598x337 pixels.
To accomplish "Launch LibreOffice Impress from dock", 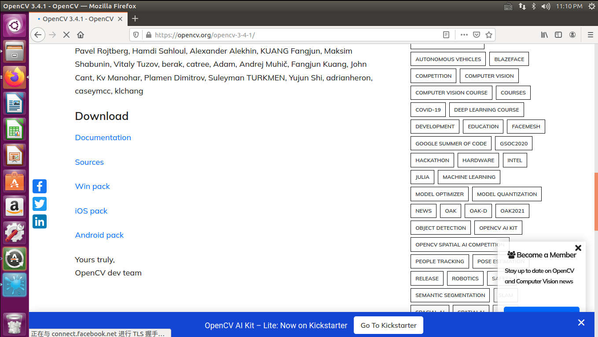I will 15,155.
